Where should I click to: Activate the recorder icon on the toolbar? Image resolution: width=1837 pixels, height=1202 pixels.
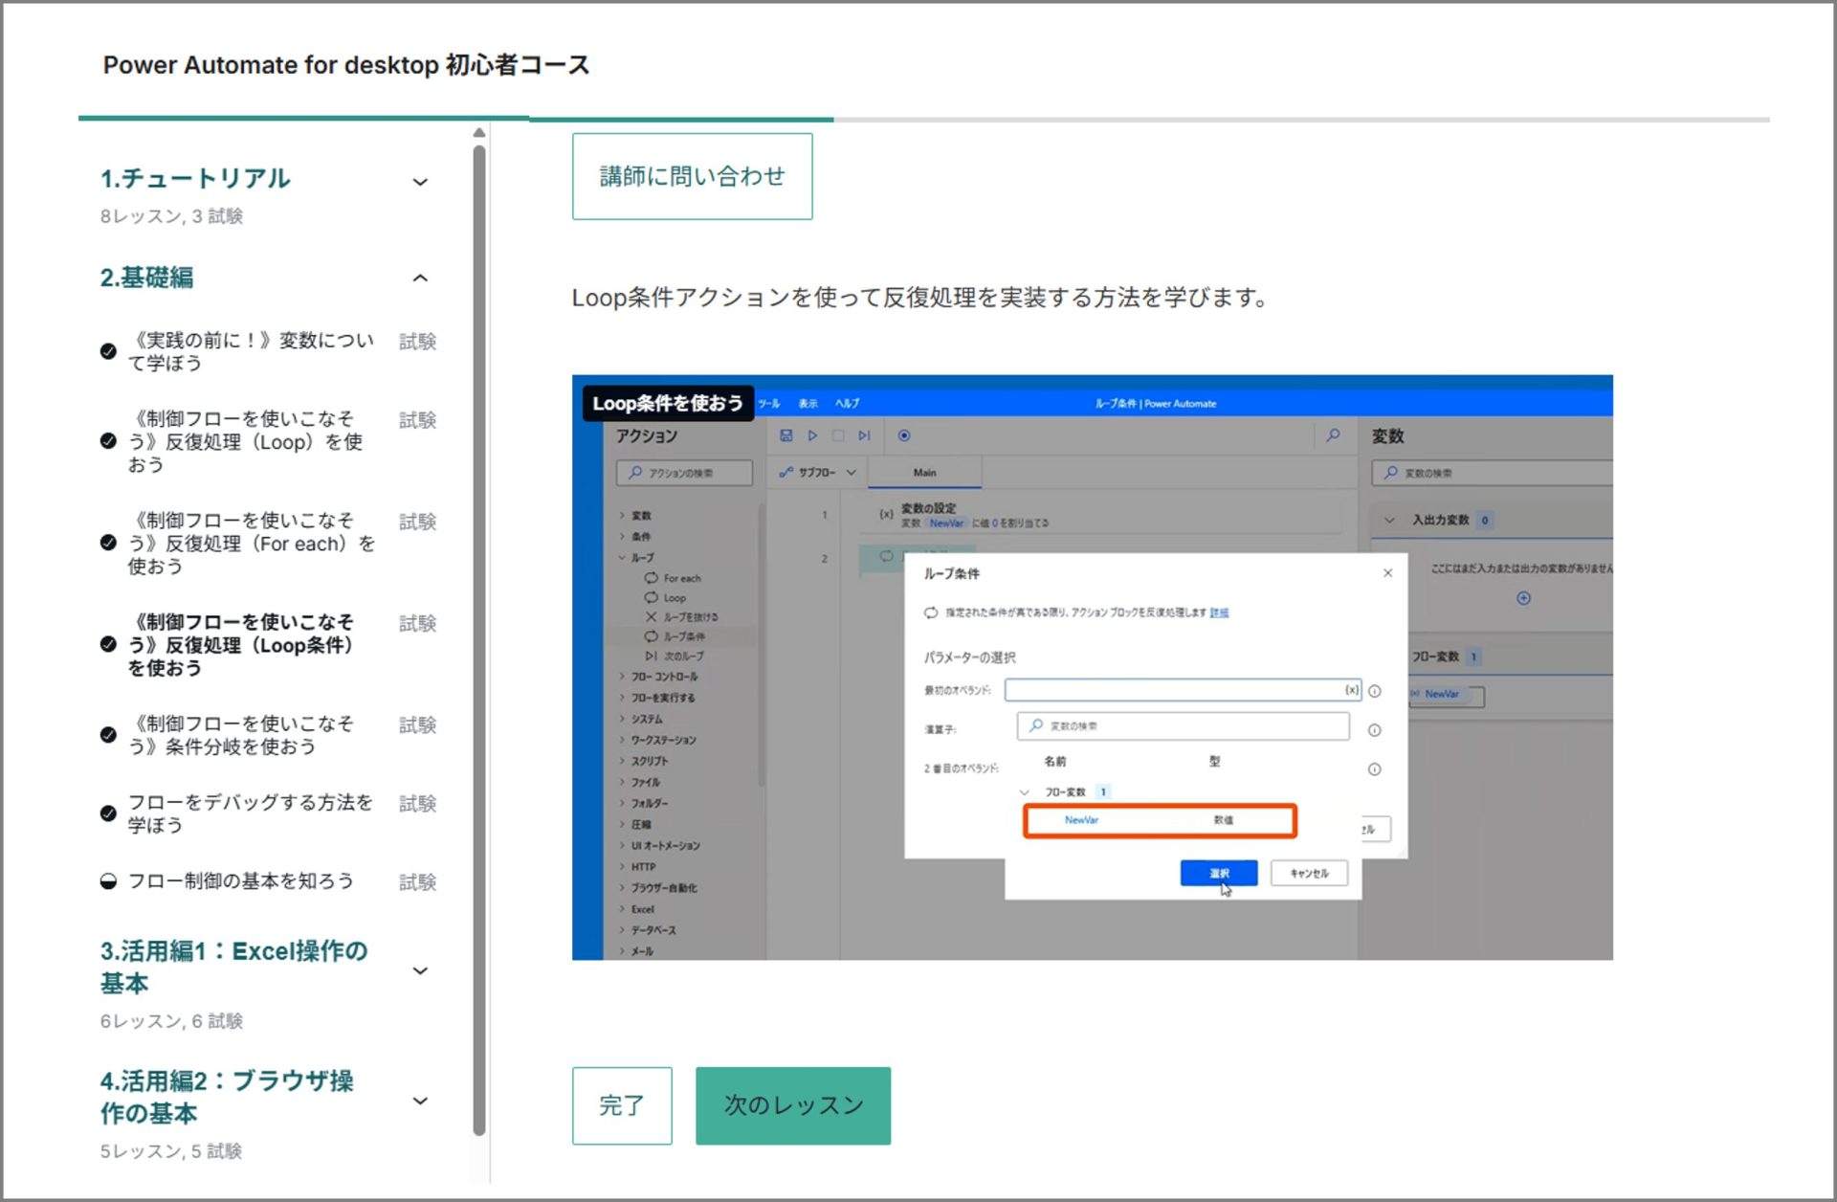[x=903, y=435]
